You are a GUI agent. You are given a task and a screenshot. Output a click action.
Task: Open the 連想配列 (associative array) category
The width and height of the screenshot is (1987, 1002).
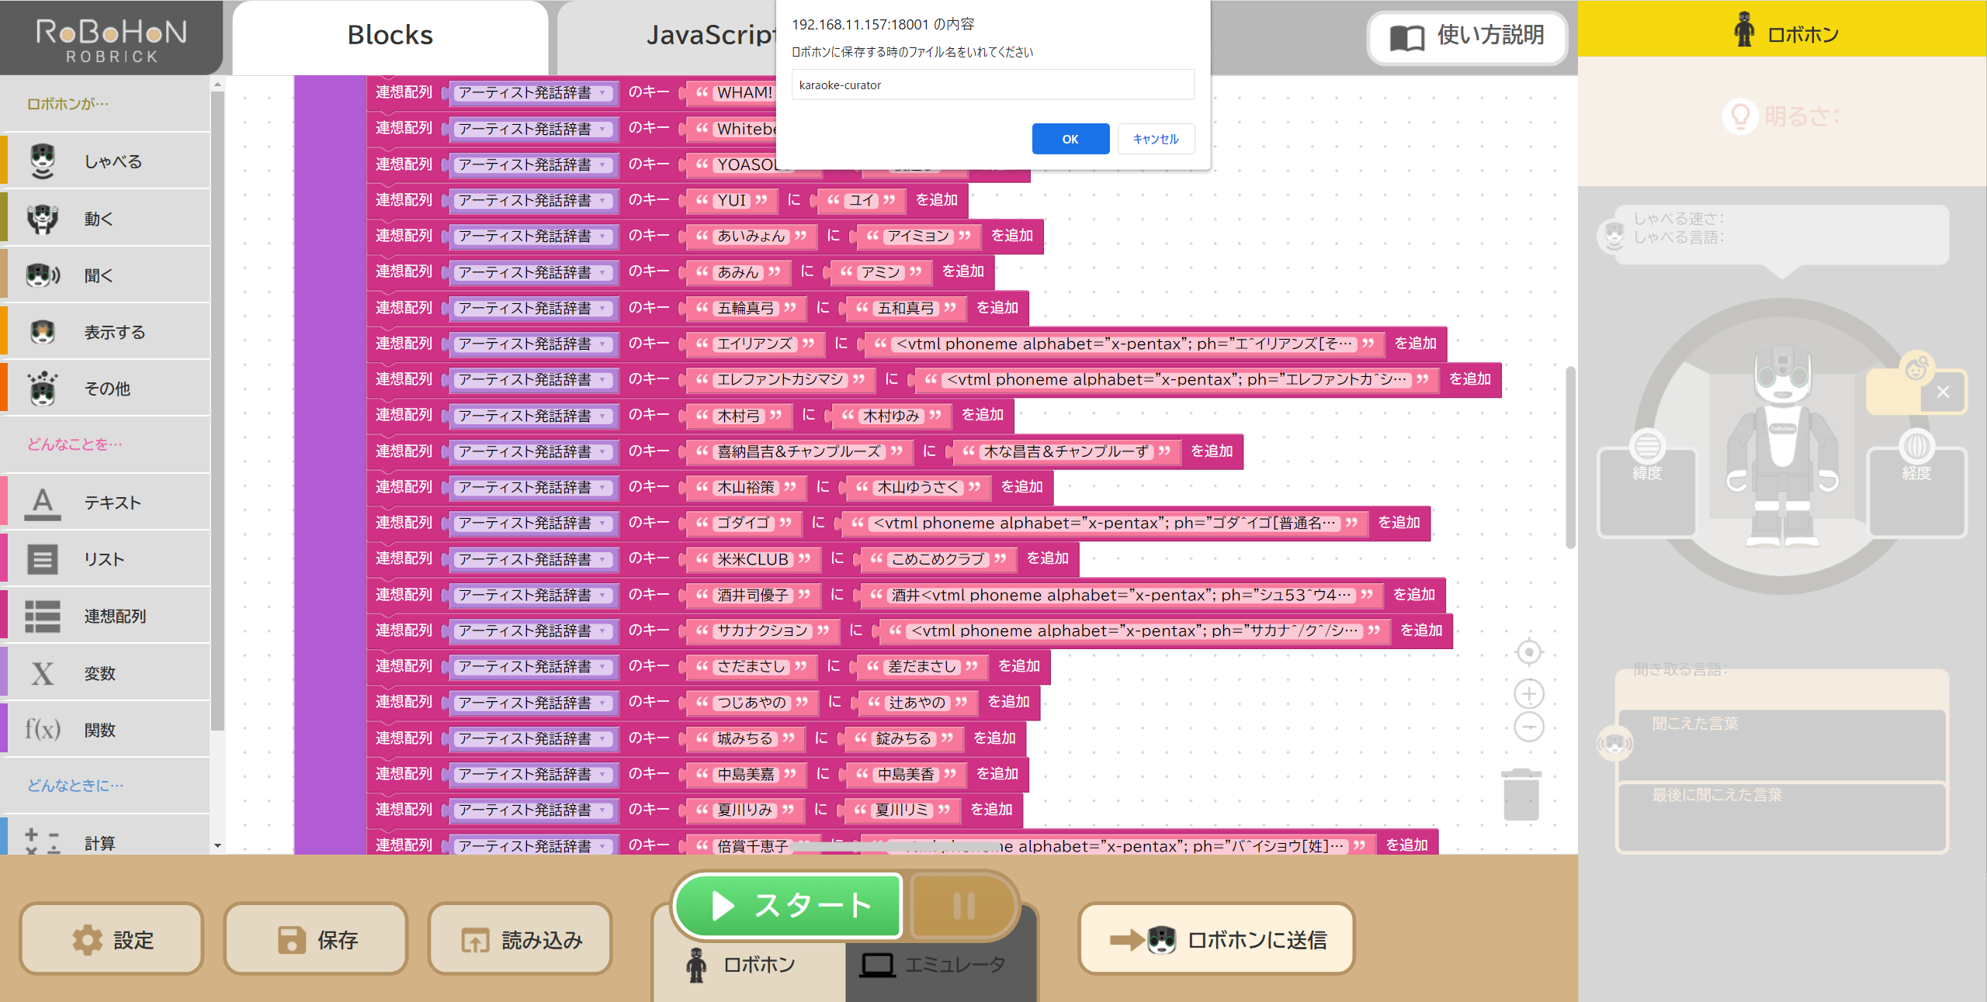tap(43, 615)
